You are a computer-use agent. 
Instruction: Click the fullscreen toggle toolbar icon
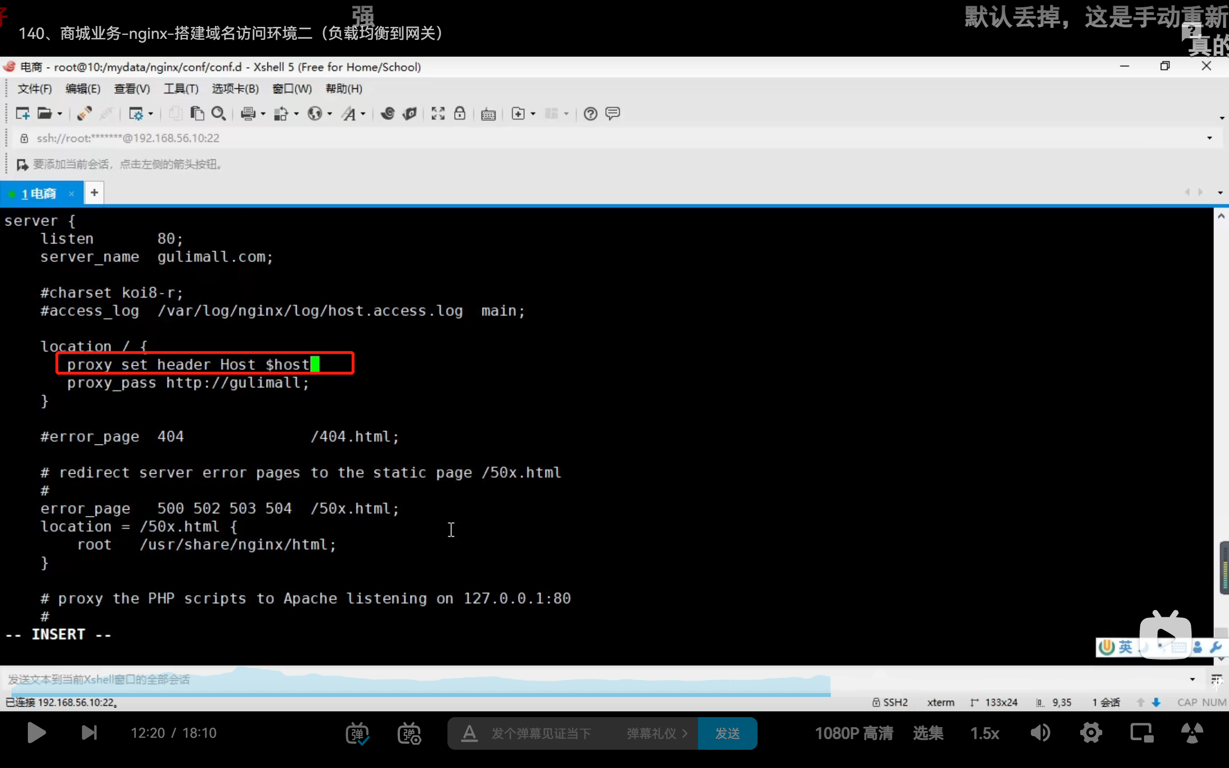[438, 113]
